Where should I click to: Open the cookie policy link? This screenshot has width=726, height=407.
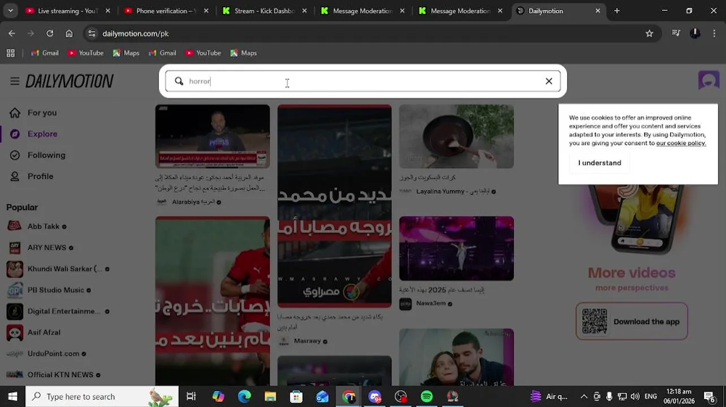pyautogui.click(x=681, y=143)
